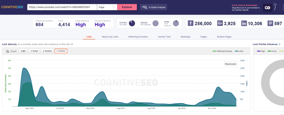
Task: Click the Facebook count 256,000
Action: tap(203, 23)
